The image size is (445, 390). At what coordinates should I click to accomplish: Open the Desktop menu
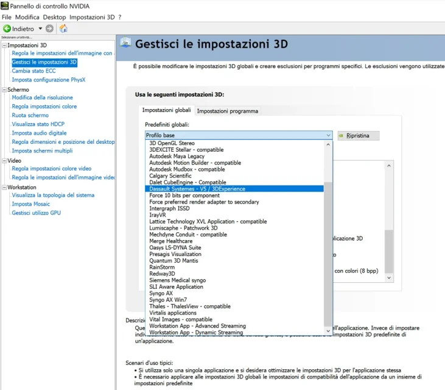(54, 17)
